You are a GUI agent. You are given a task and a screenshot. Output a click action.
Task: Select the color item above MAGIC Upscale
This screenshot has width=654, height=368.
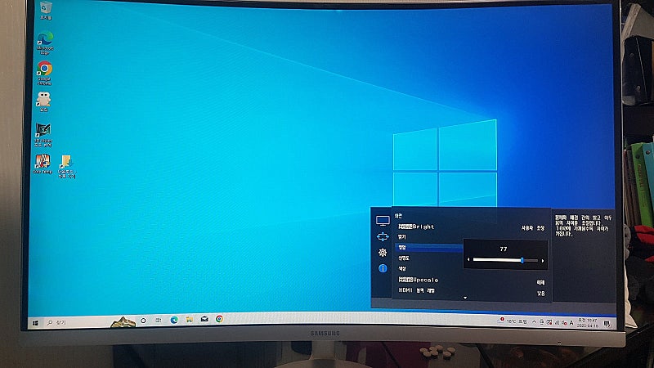[402, 269]
